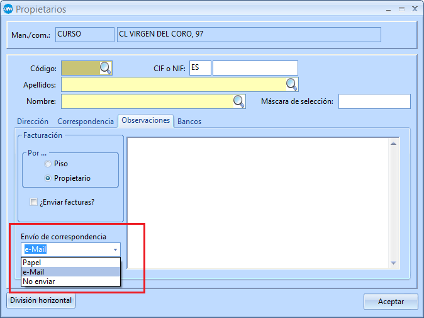Viewport: 424px width, 318px height.
Task: Choose Papel from the dropdown list
Action: tap(70, 262)
